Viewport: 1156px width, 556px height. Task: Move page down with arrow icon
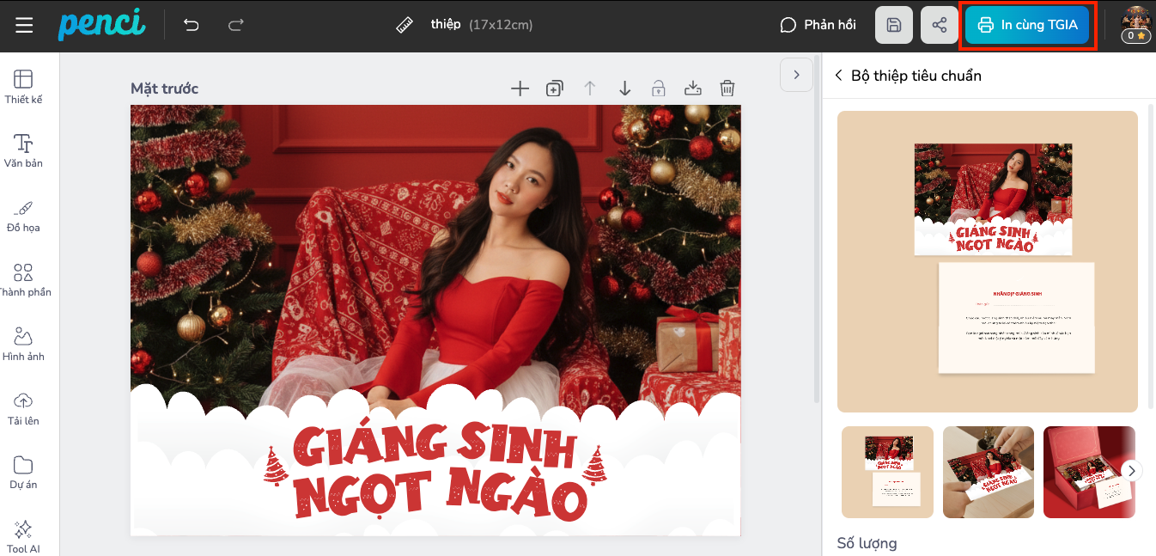[x=624, y=88]
